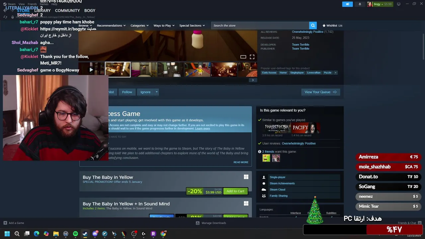Screen dimensions: 425x239
Task: Select the Lovecraftian tag
Action: point(313,73)
